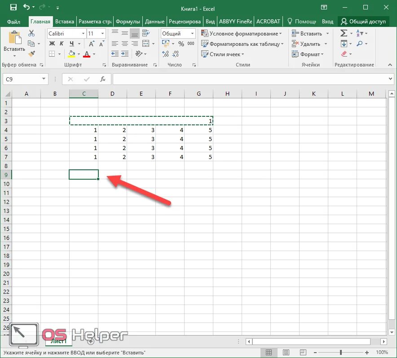Viewport: 397px width, 358px height.
Task: Click the formula bar input field
Action: (x=250, y=79)
